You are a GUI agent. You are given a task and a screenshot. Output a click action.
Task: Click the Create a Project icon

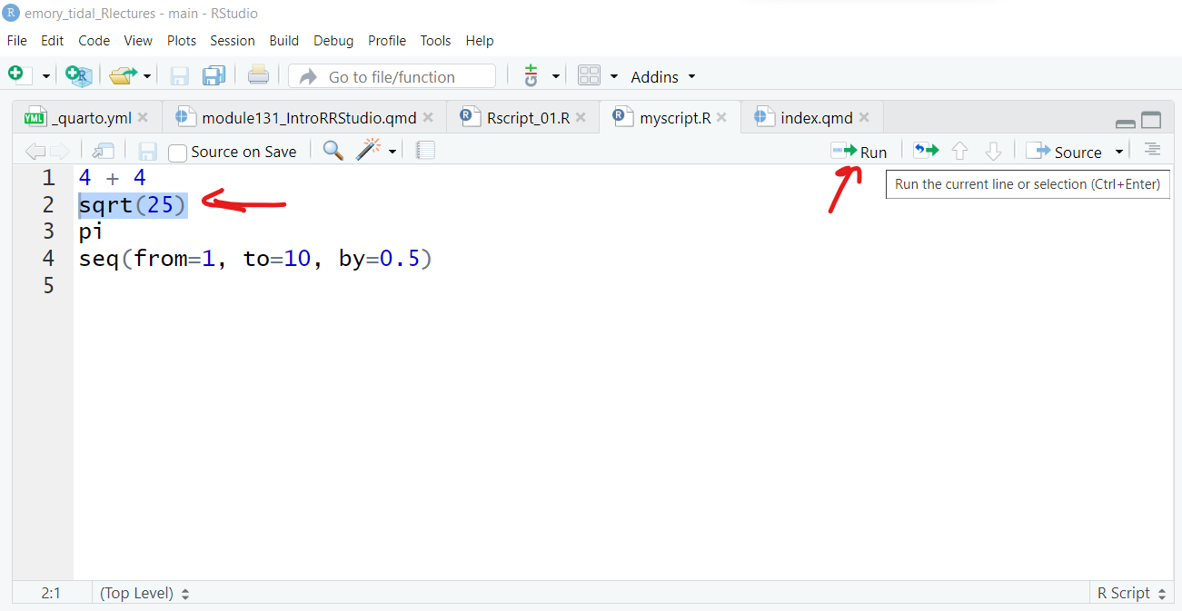pos(79,76)
